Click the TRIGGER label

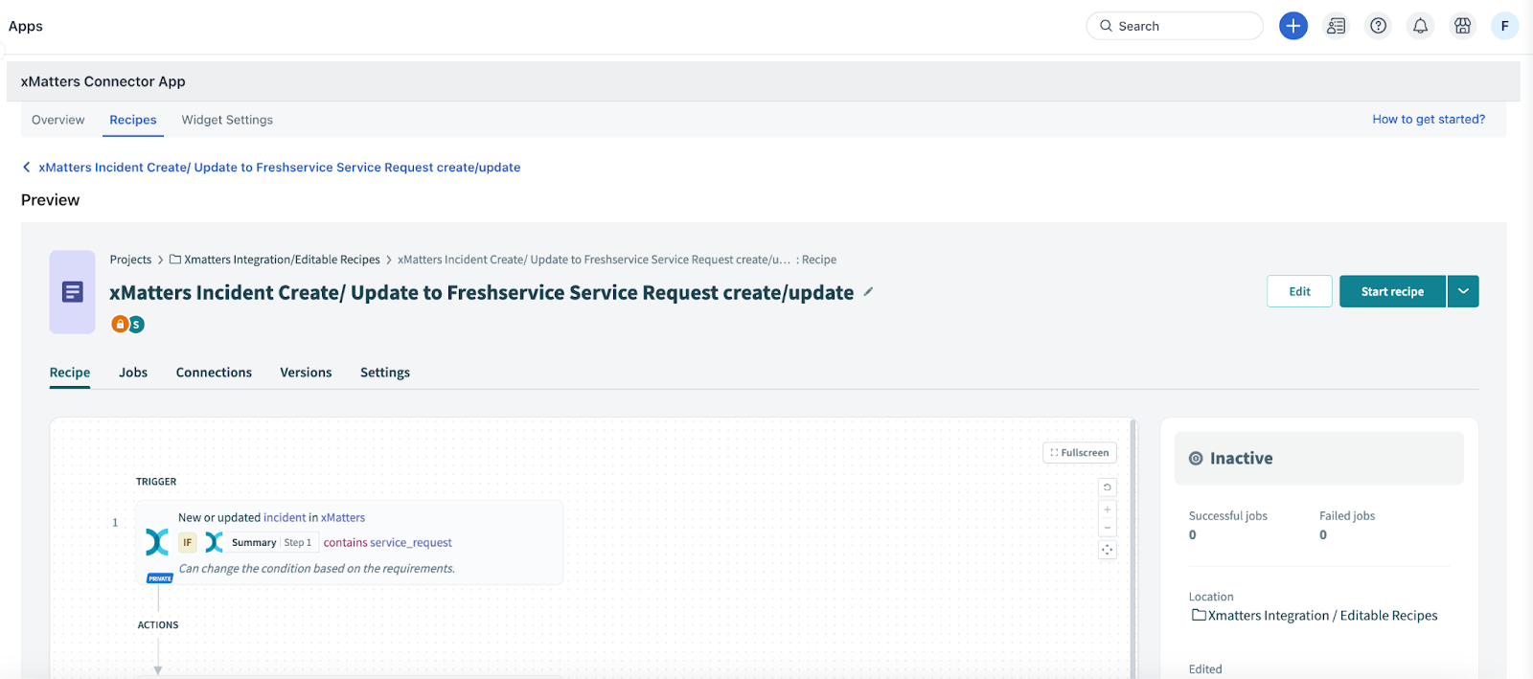(156, 482)
